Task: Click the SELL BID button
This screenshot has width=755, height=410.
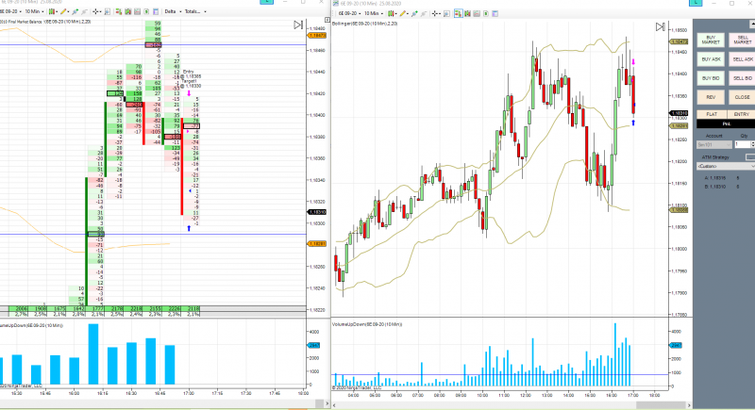Action: click(x=742, y=78)
